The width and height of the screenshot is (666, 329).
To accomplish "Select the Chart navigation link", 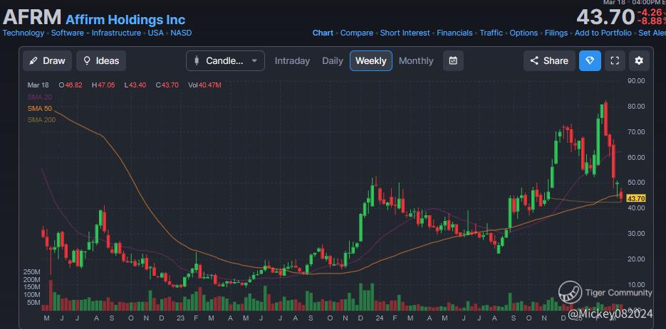I will [x=323, y=33].
